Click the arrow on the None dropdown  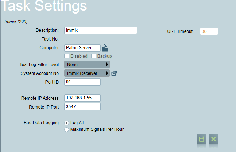[x=107, y=65]
